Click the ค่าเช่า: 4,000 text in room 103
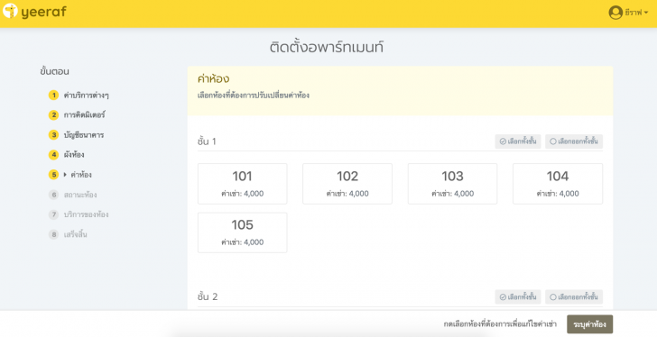 click(452, 194)
